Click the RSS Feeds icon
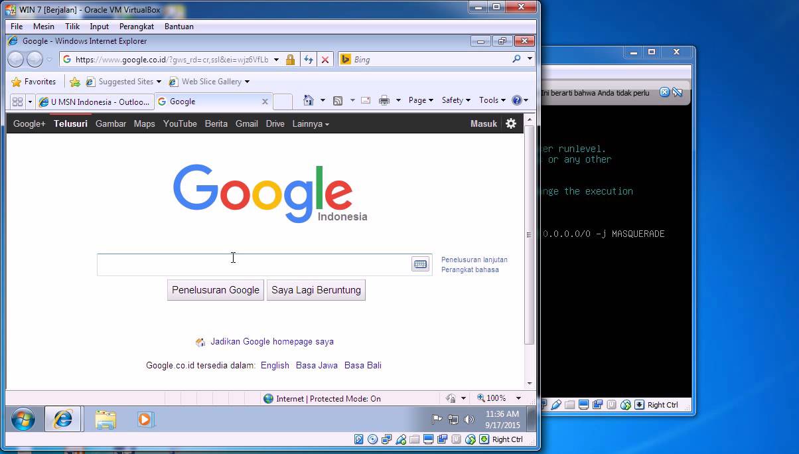The image size is (799, 454). pyautogui.click(x=338, y=100)
